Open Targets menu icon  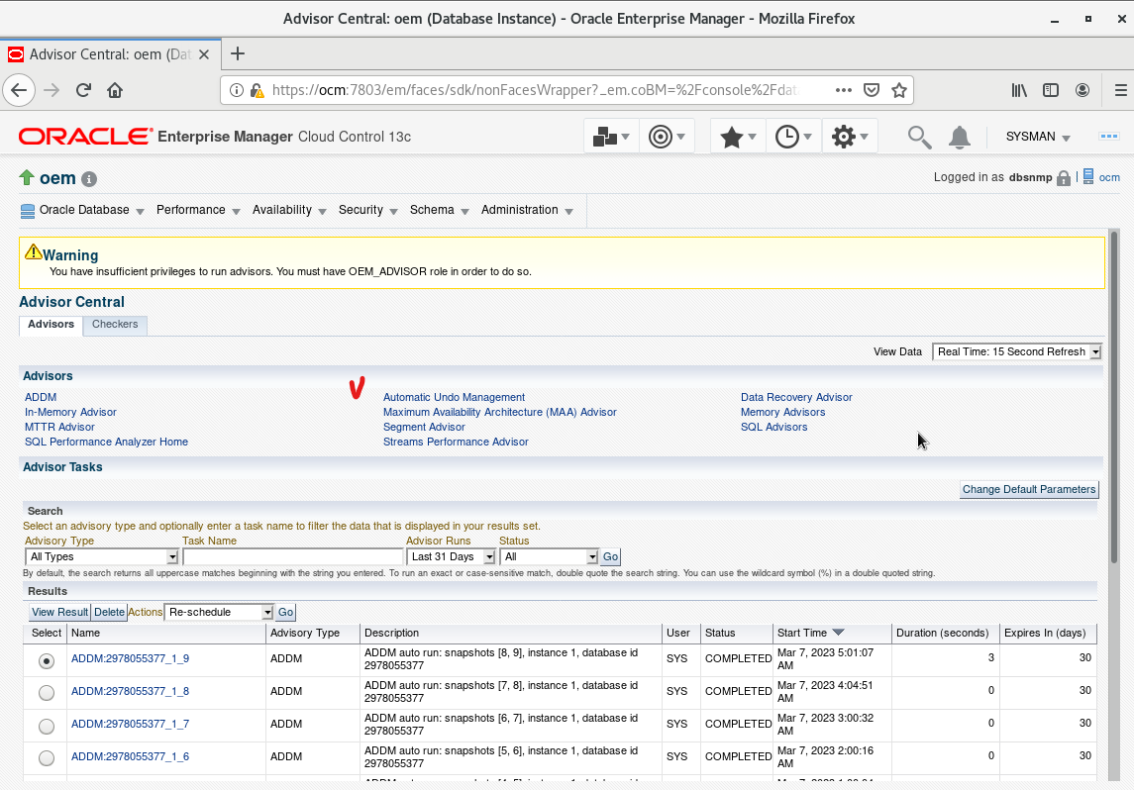click(x=667, y=137)
